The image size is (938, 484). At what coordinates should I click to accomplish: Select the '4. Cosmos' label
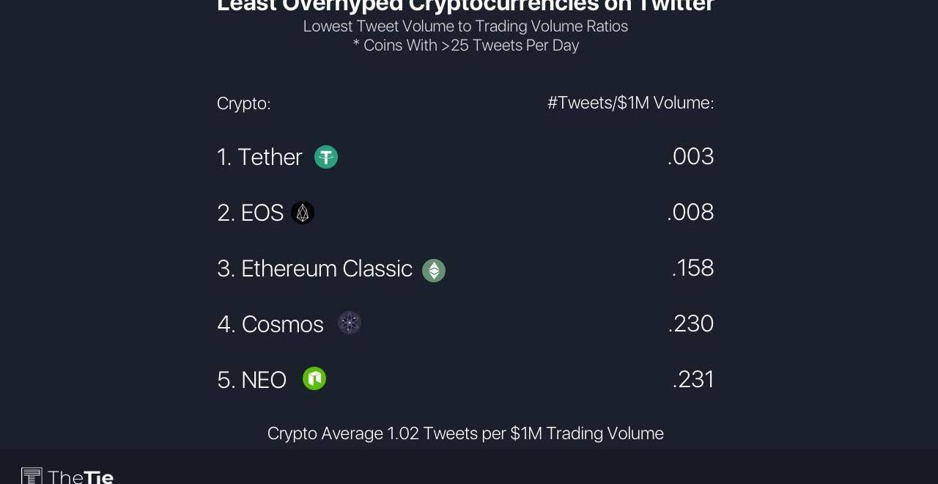270,324
